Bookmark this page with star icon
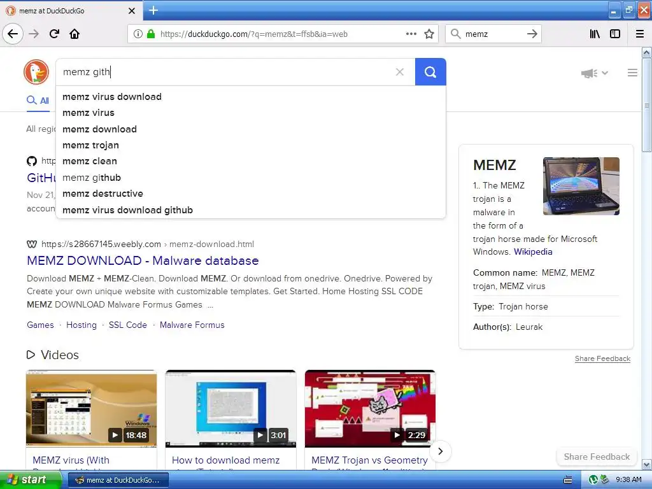This screenshot has height=489, width=652. (429, 34)
